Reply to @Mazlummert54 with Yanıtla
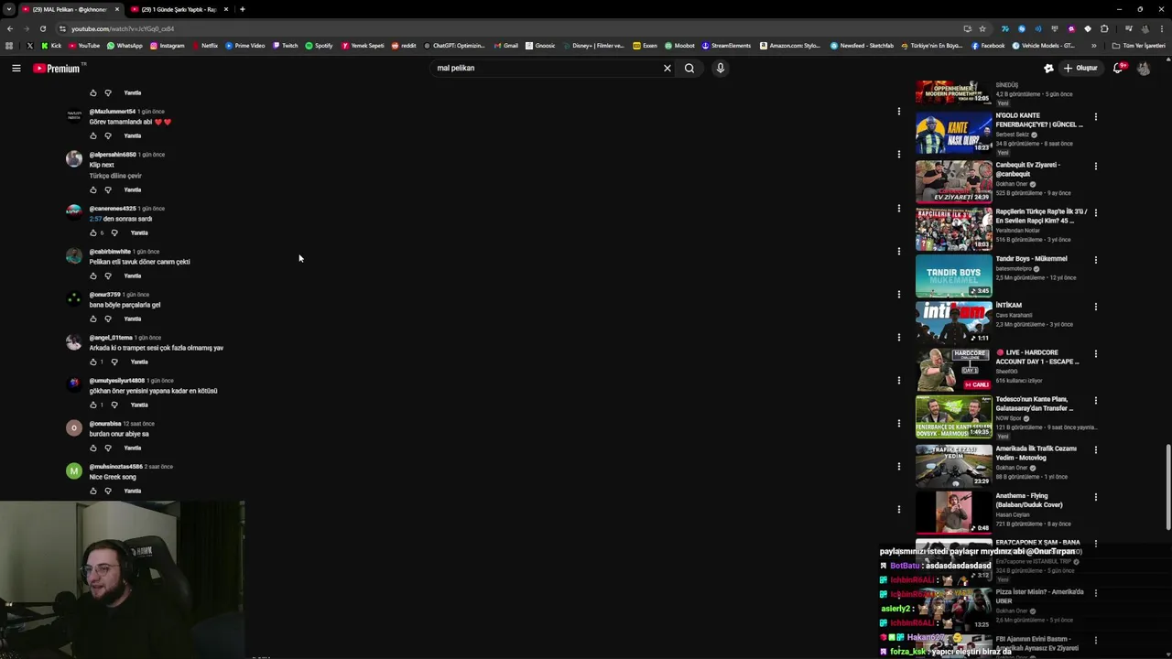Screen dimensions: 1172x659 pos(133,135)
